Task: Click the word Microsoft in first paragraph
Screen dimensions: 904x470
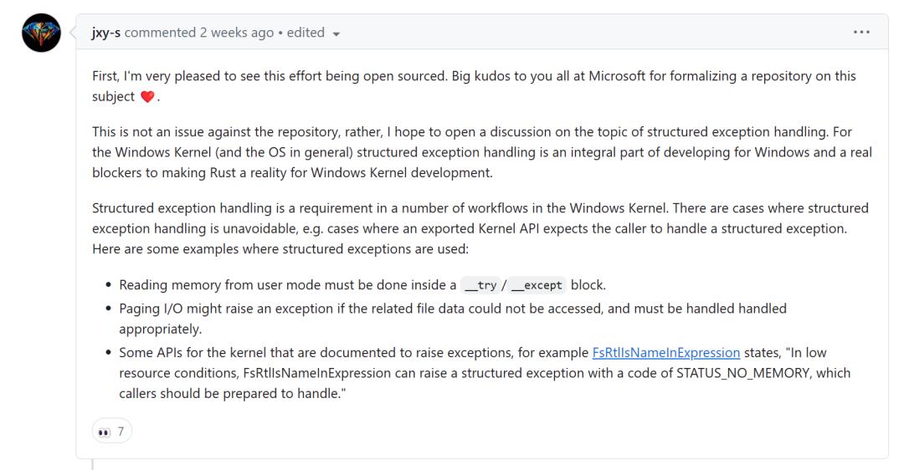Action: [616, 76]
